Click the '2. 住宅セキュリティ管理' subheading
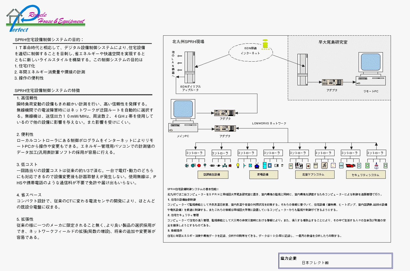The height and width of the screenshot is (271, 410). 183,215
